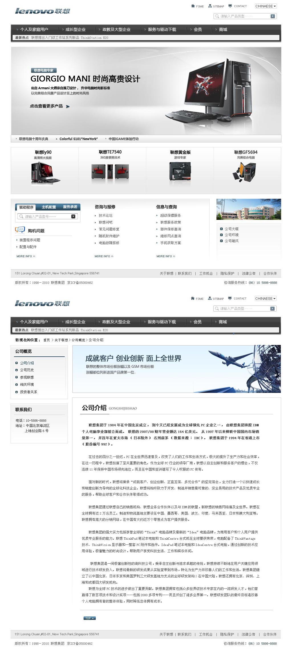Click the chat bubble icon beside 购机问题
This screenshot has width=292, height=657.
tap(20, 230)
